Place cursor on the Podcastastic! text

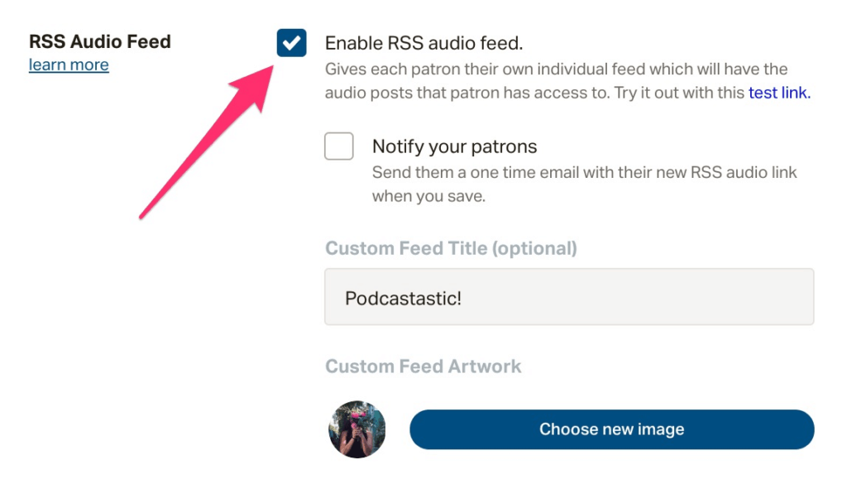click(403, 298)
